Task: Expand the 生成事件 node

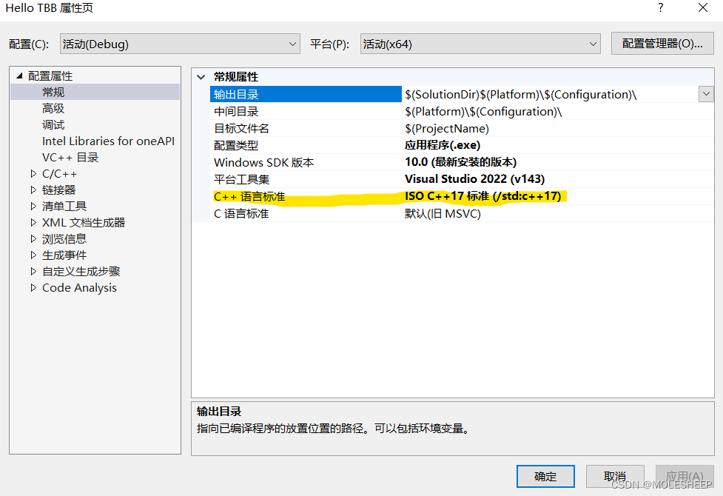Action: [x=33, y=255]
